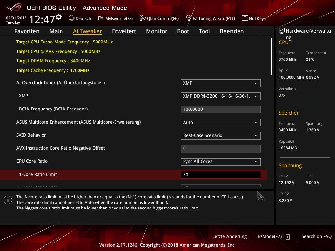Click the +3.3V value 3.280 V
Image resolution: width=335 pixels, height=251 pixels.
(x=285, y=201)
